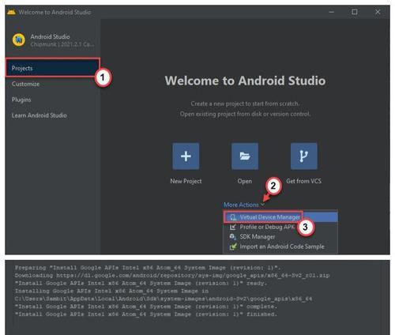Image resolution: width=395 pixels, height=335 pixels.
Task: Click the Import Android Code Sample icon
Action: (233, 247)
